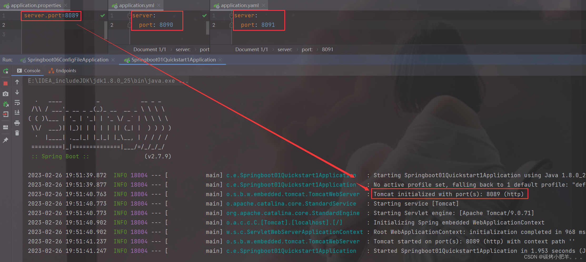Click the camera thread dump icon
The image size is (586, 262).
point(6,94)
